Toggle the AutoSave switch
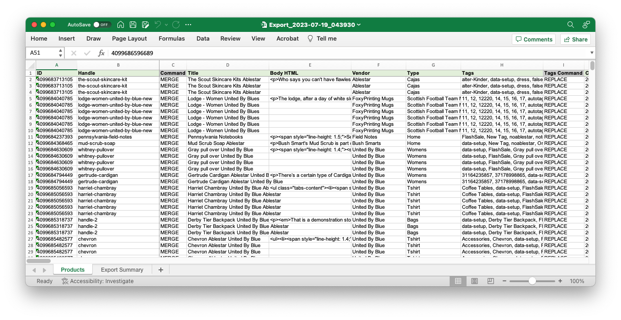621x320 pixels. click(101, 25)
